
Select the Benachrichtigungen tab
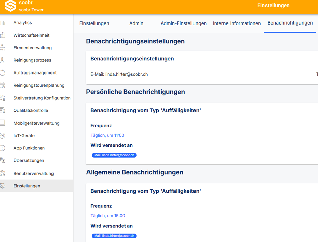pos(290,23)
